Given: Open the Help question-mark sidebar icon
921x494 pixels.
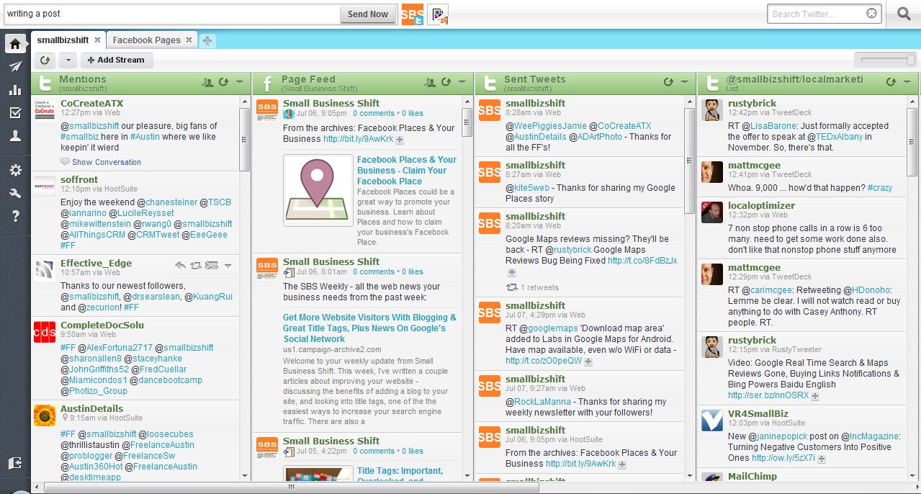Looking at the screenshot, I should tap(15, 216).
